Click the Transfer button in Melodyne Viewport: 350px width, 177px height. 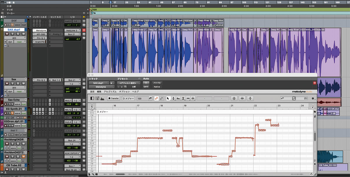pyautogui.click(x=113, y=99)
